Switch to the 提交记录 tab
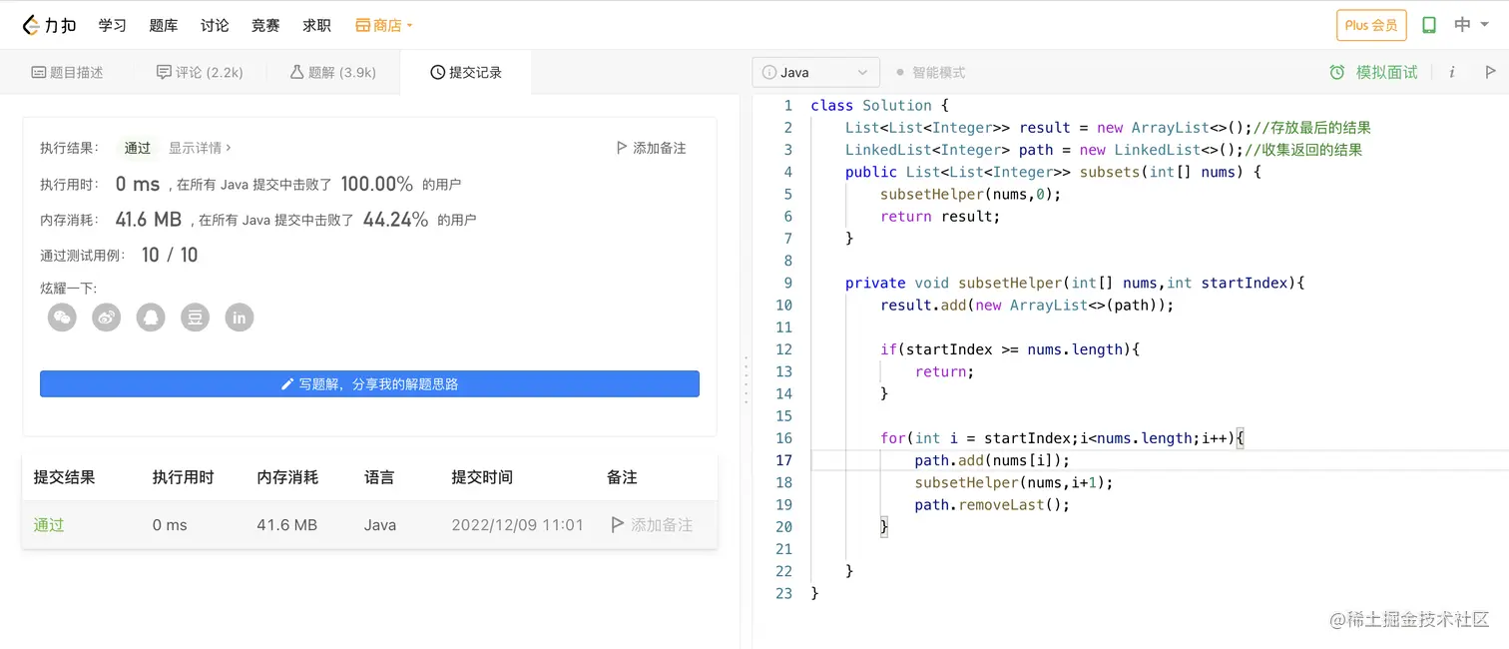The height and width of the screenshot is (649, 1509). (x=466, y=73)
